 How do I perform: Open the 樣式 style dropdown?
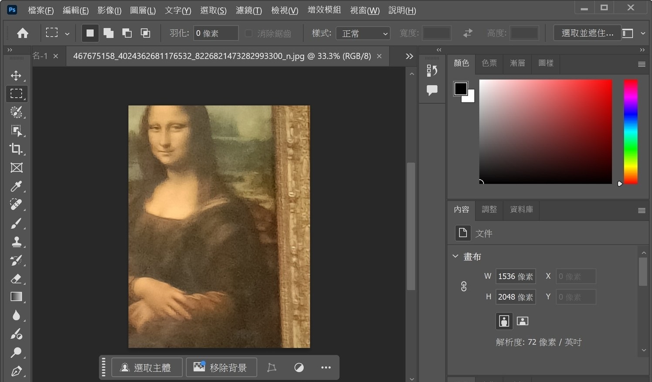point(363,34)
